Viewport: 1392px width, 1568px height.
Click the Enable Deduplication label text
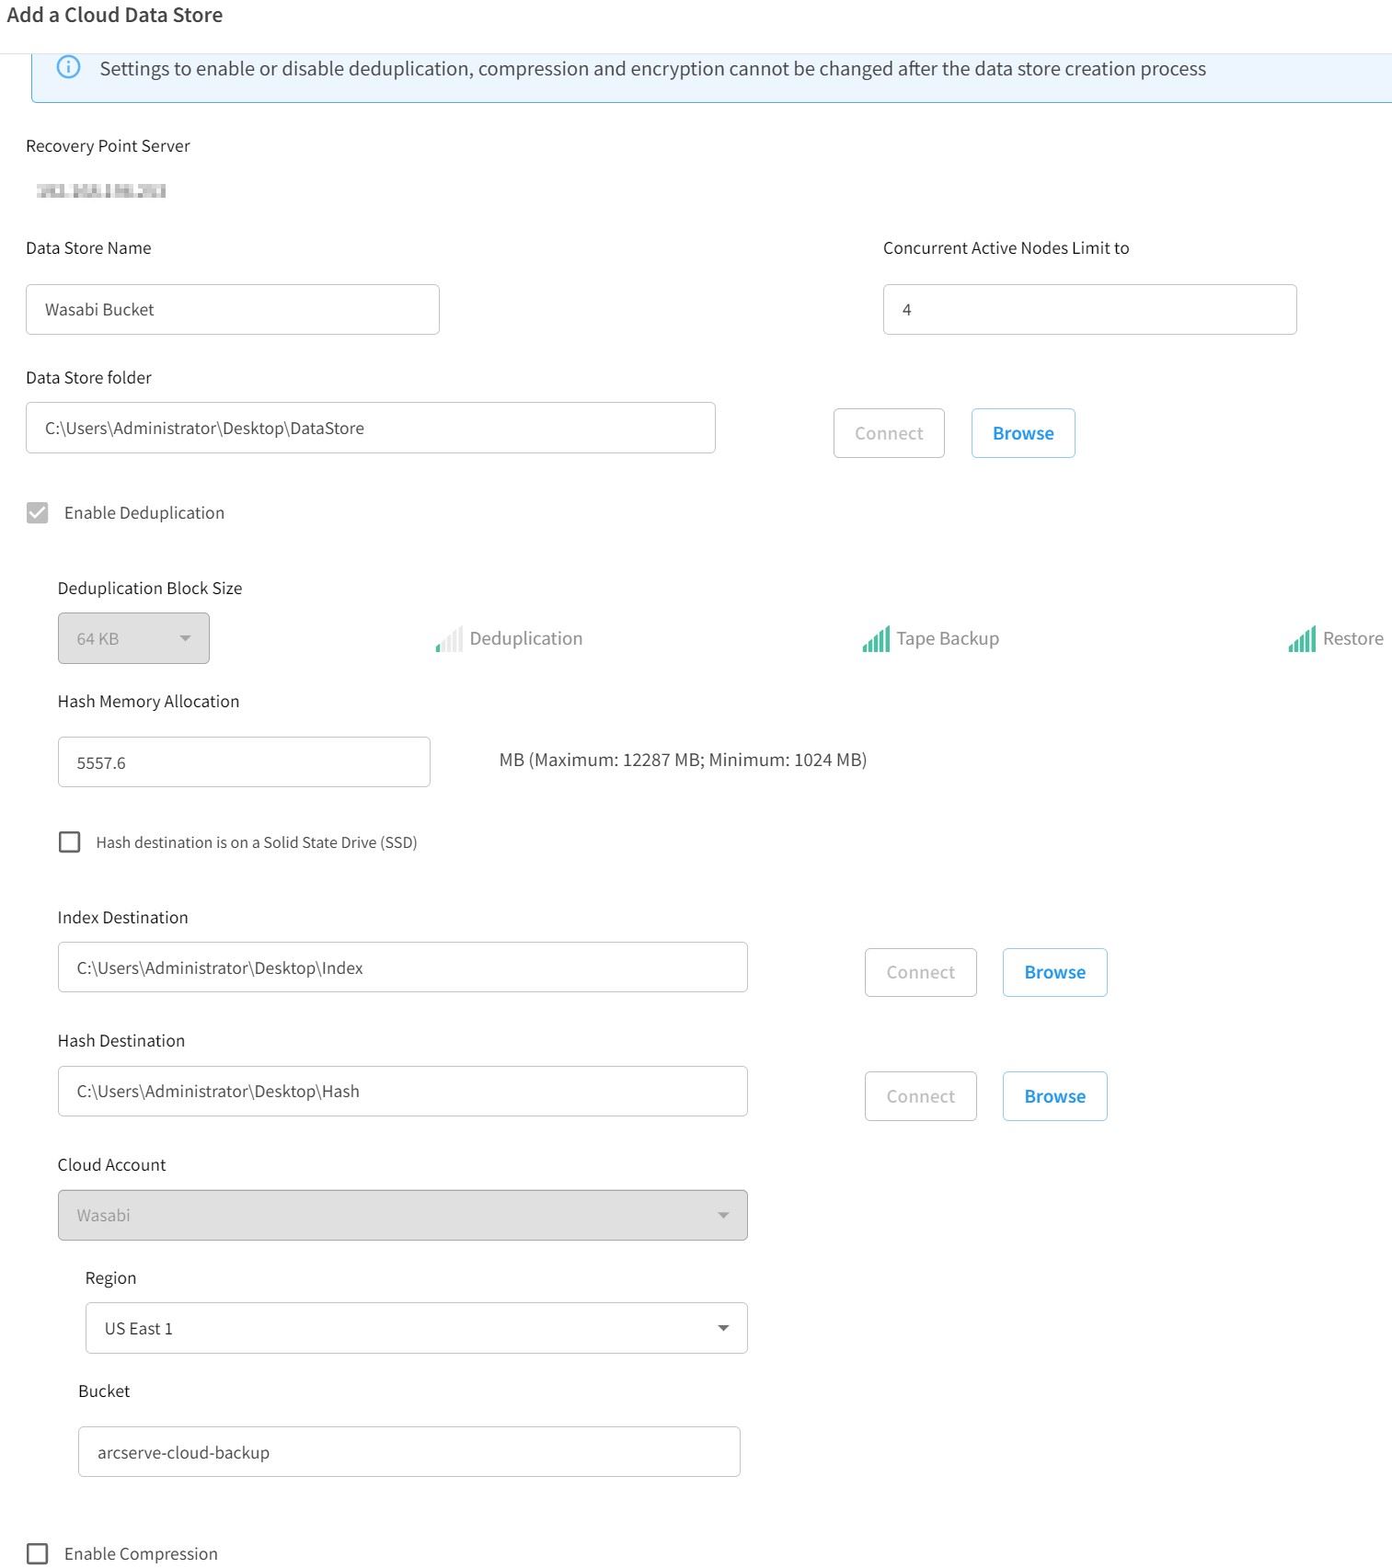144,512
